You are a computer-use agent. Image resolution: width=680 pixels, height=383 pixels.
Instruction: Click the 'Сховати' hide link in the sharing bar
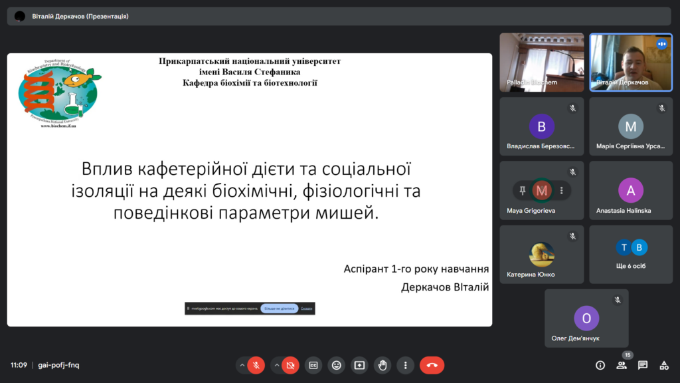tap(306, 309)
